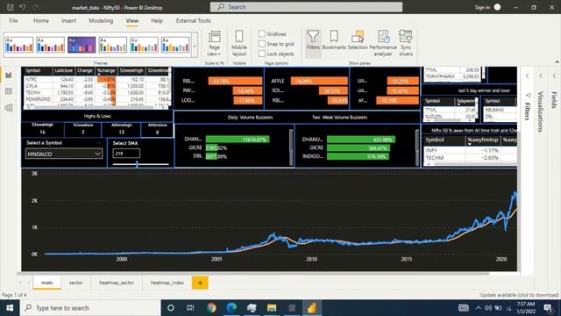Open Google Chrome from taskbar

point(211,308)
